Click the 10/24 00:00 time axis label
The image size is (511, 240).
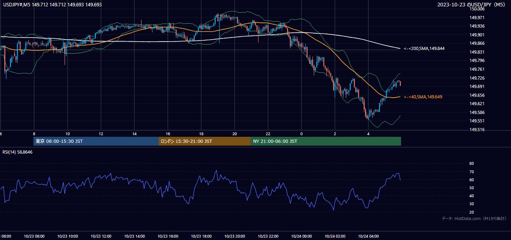click(301, 236)
